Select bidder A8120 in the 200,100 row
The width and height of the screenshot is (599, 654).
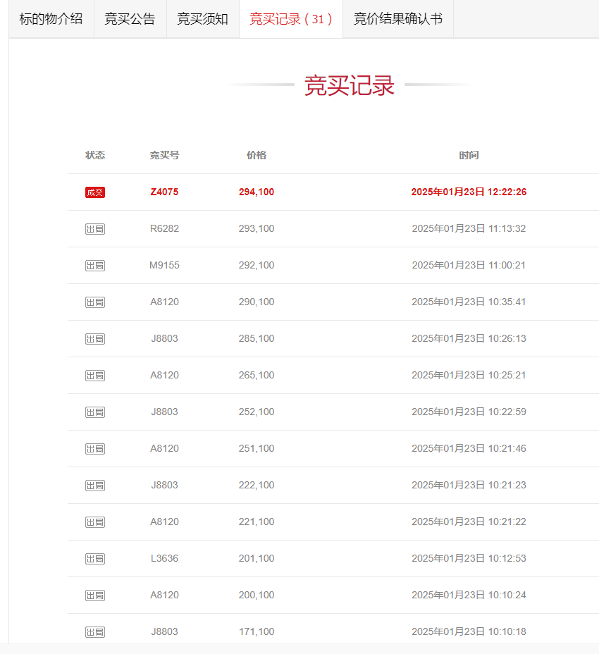point(164,596)
